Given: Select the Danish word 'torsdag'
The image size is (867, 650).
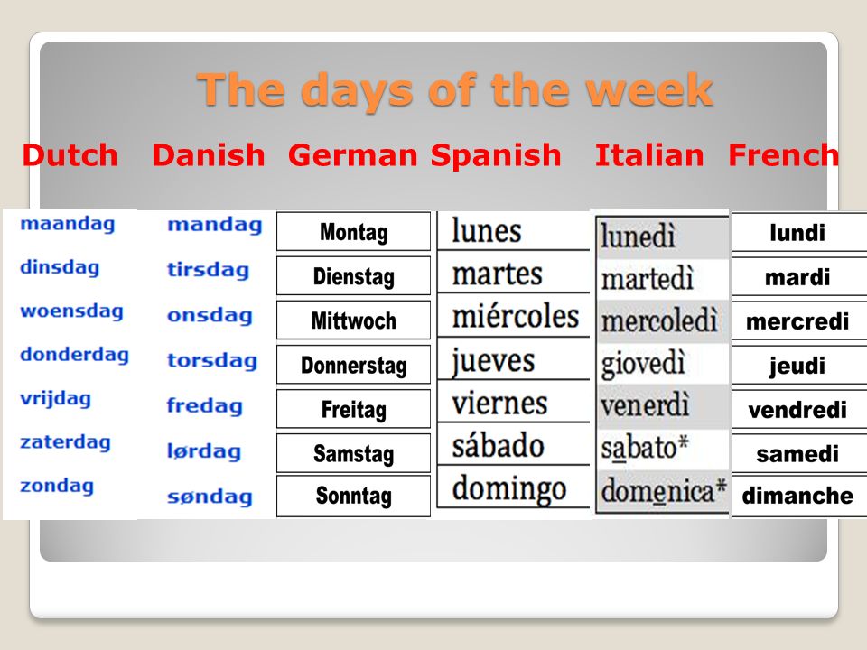Looking at the screenshot, I should click(212, 360).
